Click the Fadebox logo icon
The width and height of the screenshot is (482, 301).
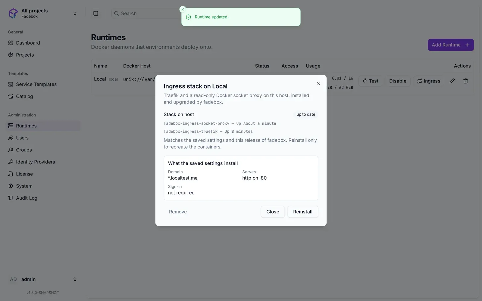(13, 13)
